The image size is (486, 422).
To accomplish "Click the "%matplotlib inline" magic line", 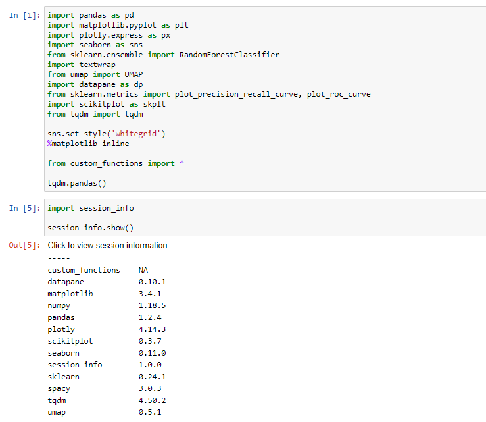I will point(88,144).
